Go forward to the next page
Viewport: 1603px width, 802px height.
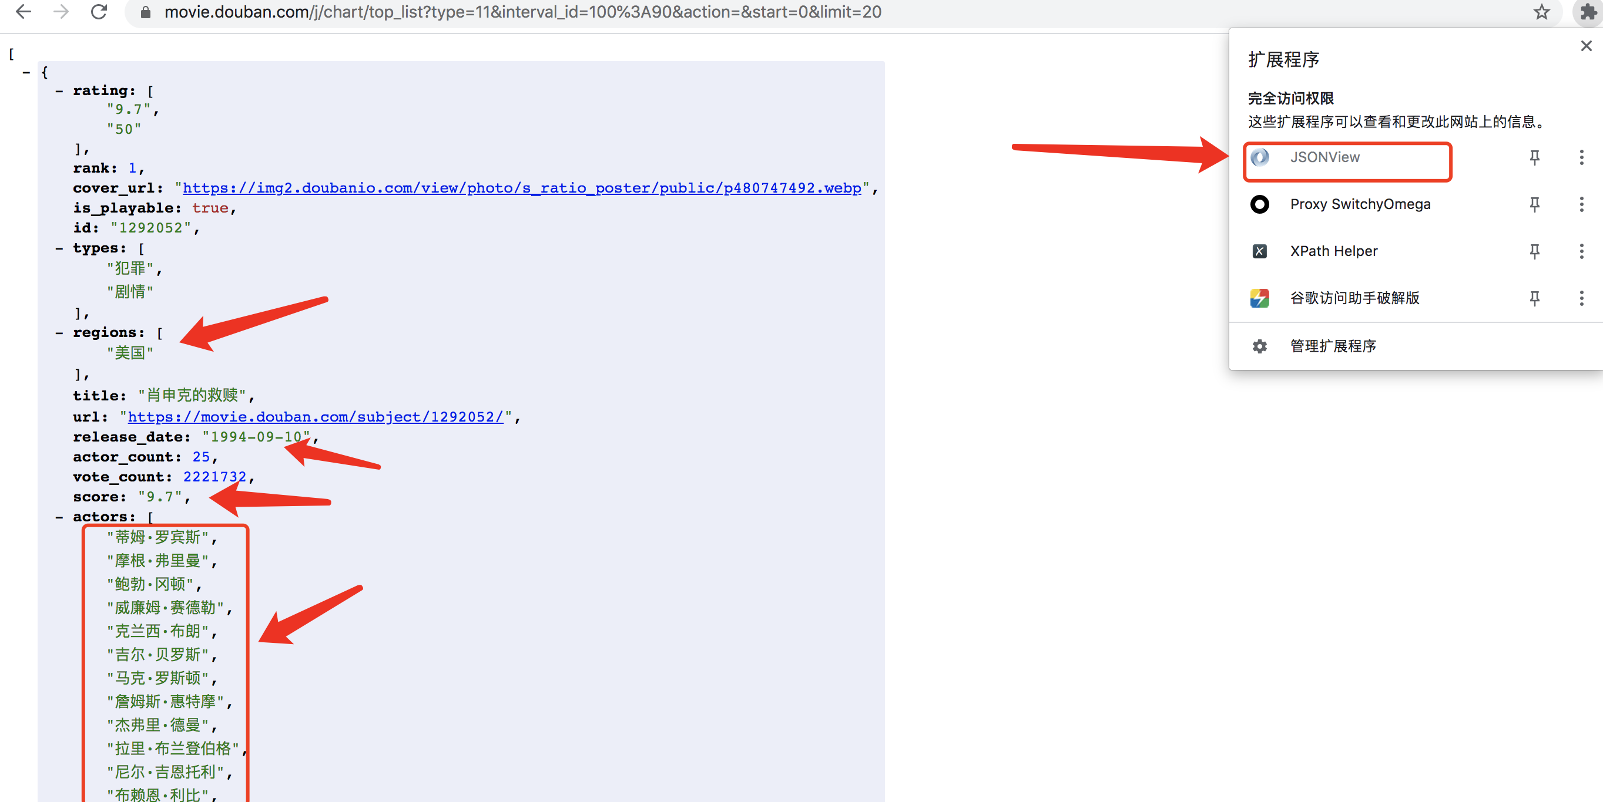(x=61, y=12)
